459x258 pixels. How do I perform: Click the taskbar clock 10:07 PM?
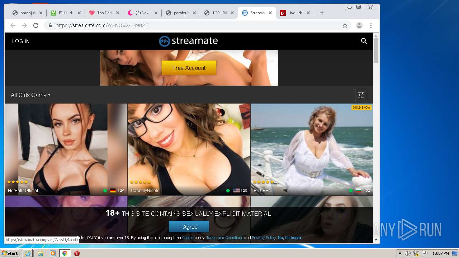click(440, 253)
